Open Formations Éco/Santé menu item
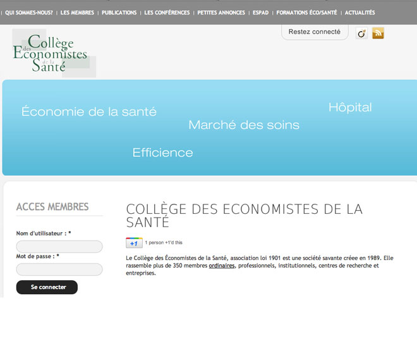417x348 pixels. point(306,13)
